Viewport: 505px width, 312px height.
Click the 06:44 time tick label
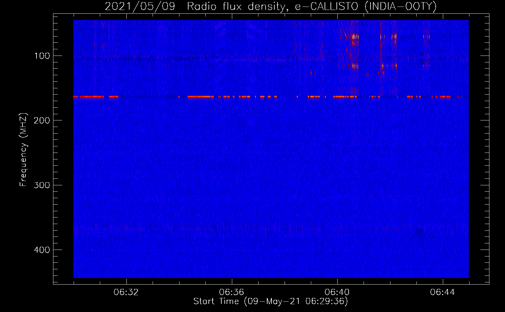443,292
